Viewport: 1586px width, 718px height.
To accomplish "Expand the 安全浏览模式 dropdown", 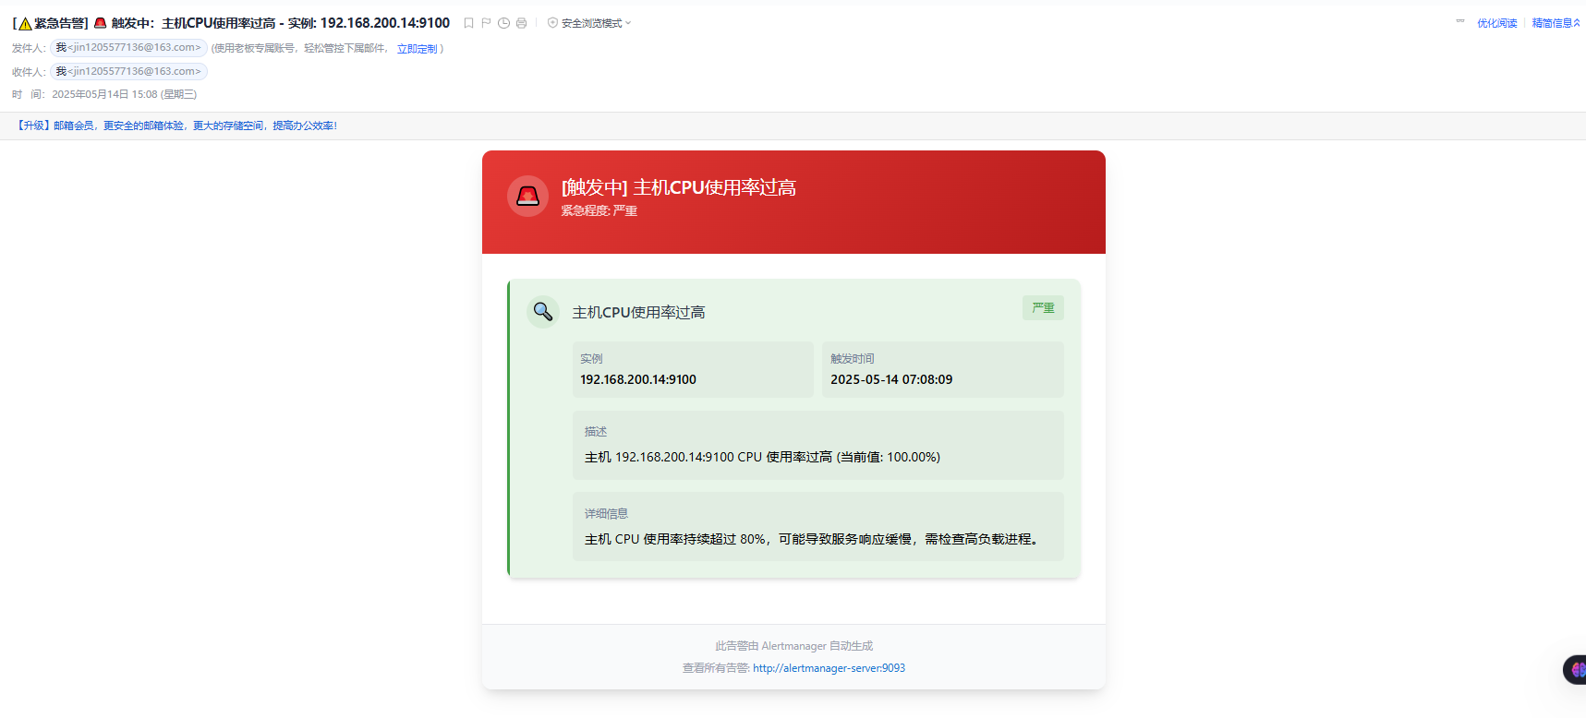I will coord(590,23).
